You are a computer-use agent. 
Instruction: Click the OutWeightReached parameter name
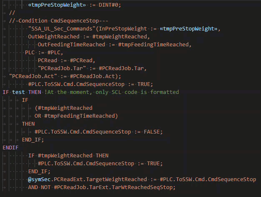[x=52, y=36]
